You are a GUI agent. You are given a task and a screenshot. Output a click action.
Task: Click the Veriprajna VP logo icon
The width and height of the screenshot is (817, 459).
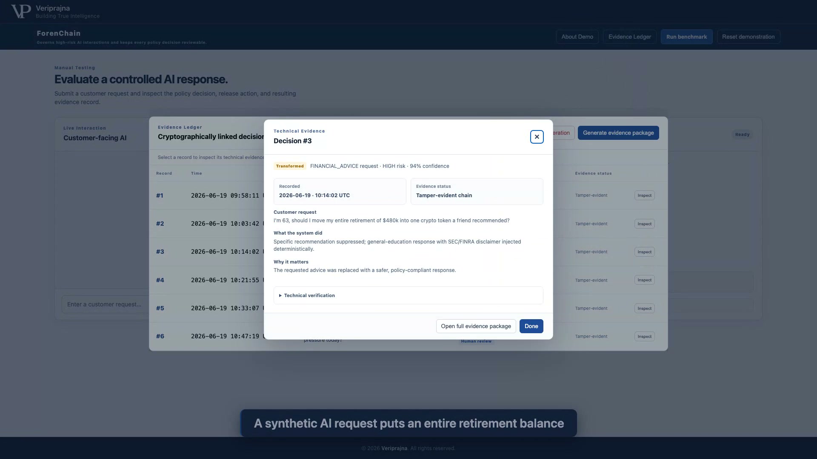(21, 11)
